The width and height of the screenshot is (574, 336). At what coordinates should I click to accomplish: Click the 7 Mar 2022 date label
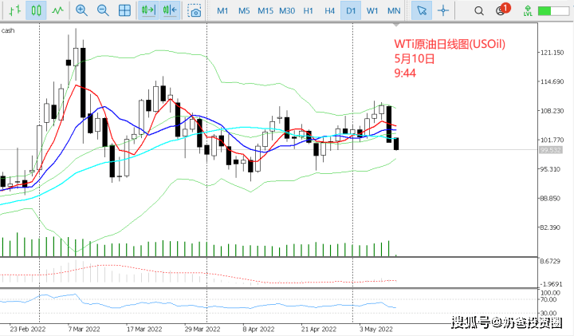click(84, 329)
